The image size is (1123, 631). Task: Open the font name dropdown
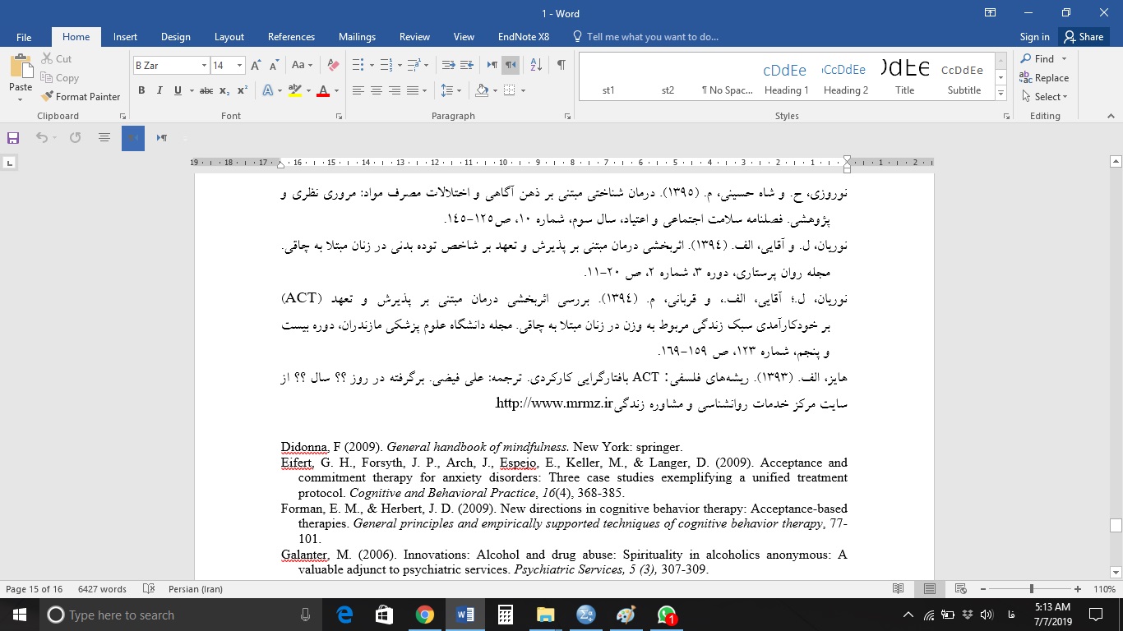click(203, 64)
